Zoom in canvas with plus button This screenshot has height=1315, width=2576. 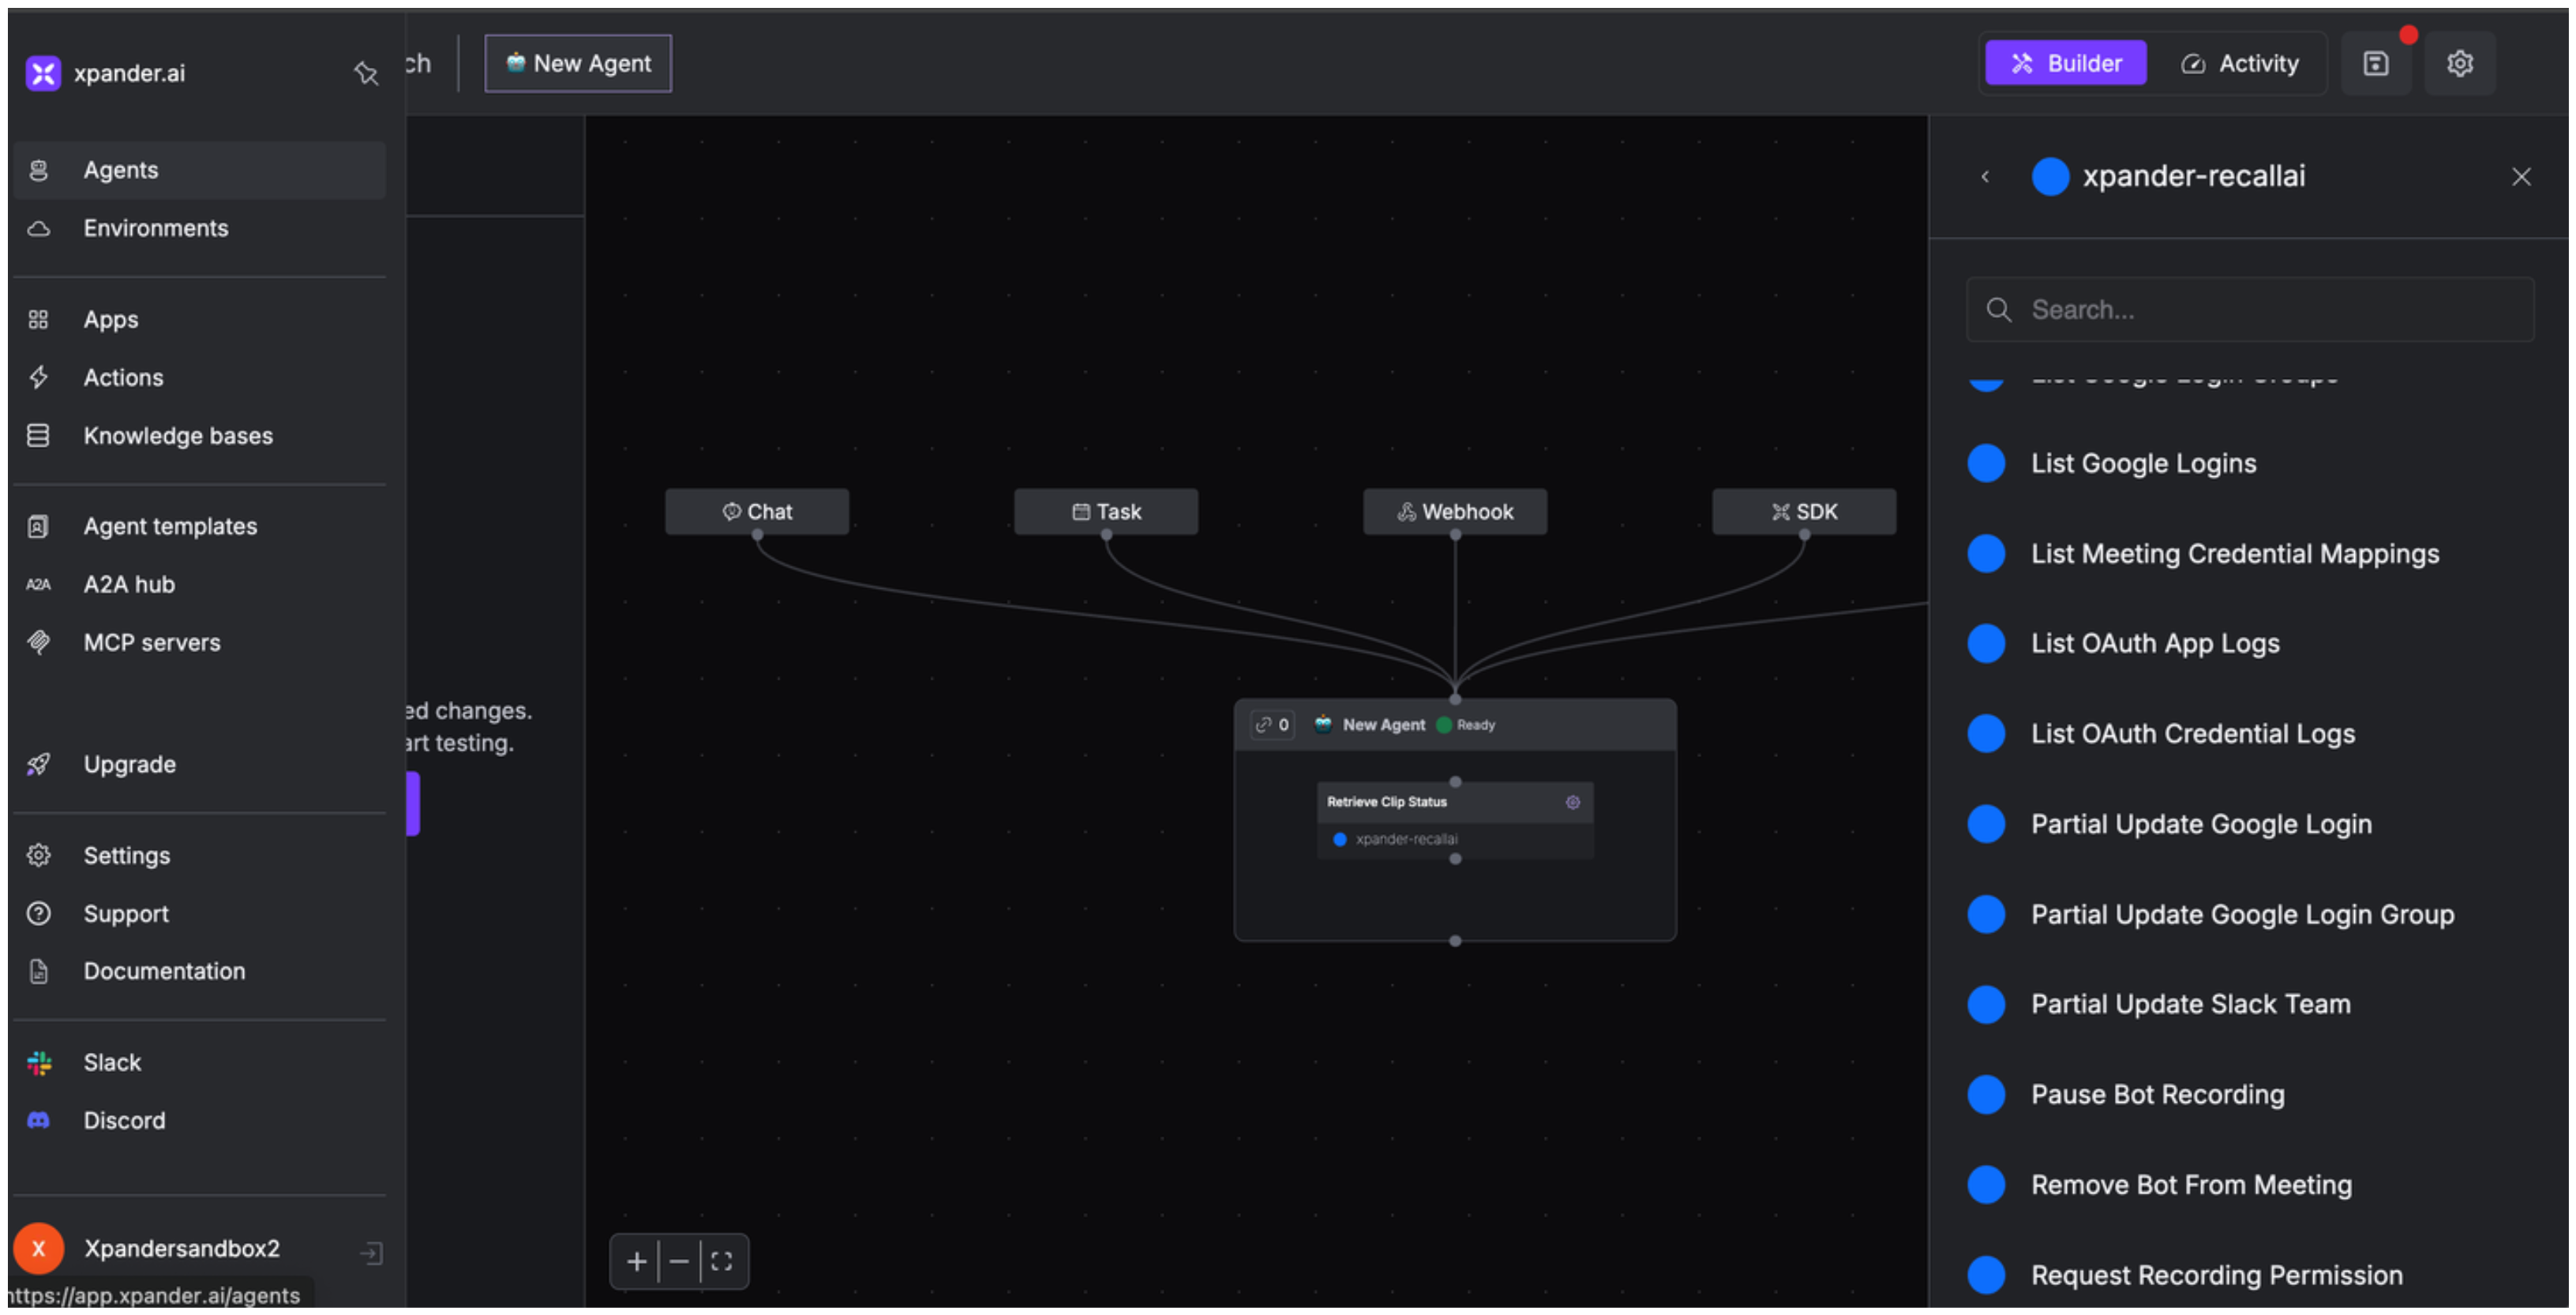point(636,1262)
